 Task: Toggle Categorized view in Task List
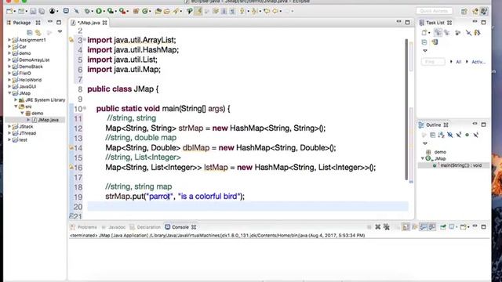pyautogui.click(x=438, y=33)
